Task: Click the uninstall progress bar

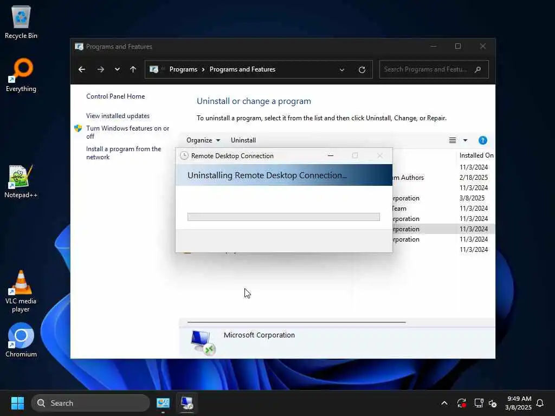Action: coord(283,217)
